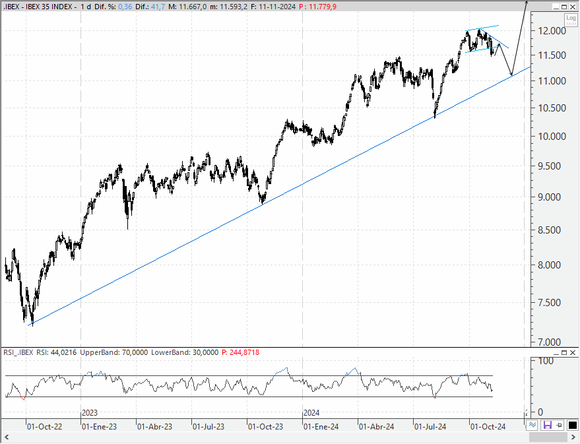
Task: Minimize the RSI indicator panel
Action: click(x=556, y=353)
